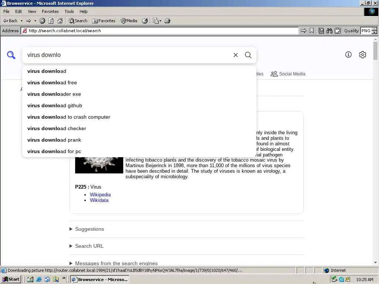
Task: Click the Back arrow toolbar button
Action: [10, 21]
